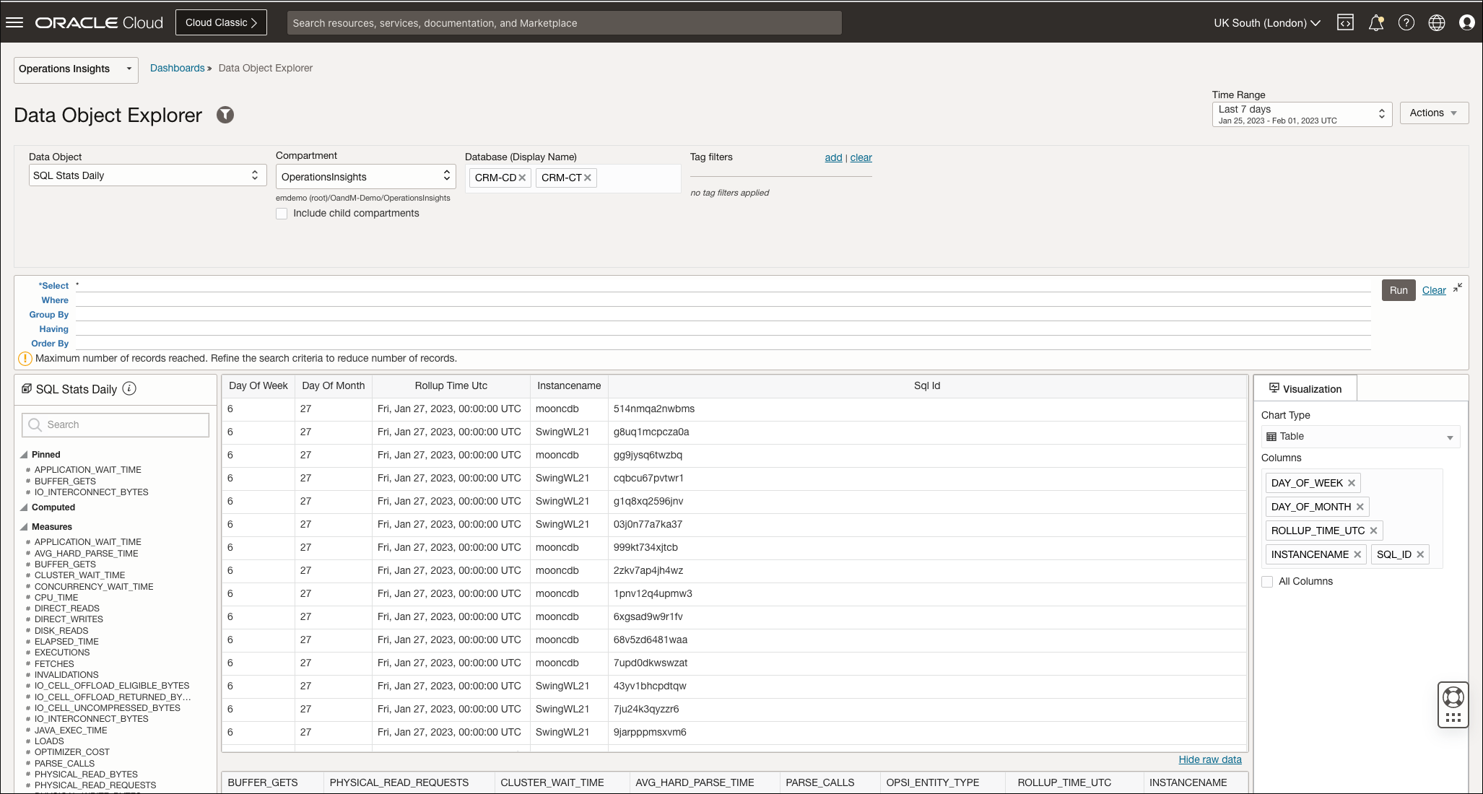Open the Actions menu
The width and height of the screenshot is (1483, 794).
coord(1433,113)
